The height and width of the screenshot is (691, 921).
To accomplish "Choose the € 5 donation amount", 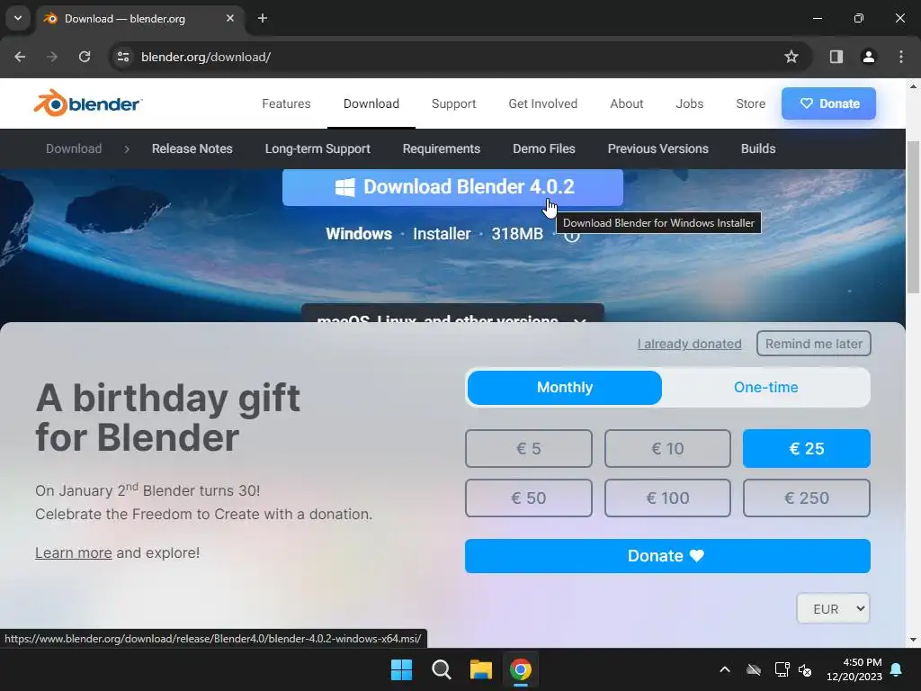I will (529, 448).
